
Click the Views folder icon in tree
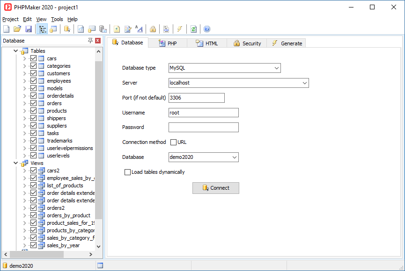(x=24, y=163)
